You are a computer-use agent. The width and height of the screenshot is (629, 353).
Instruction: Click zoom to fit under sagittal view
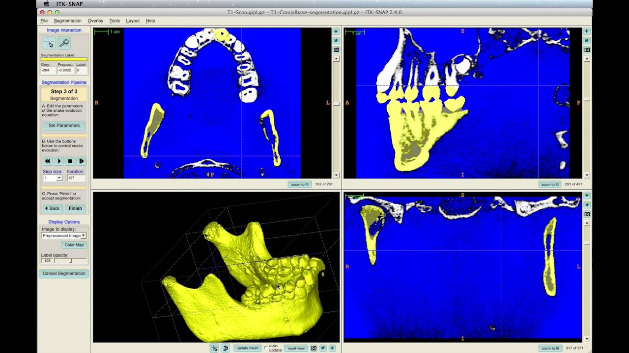coord(549,184)
